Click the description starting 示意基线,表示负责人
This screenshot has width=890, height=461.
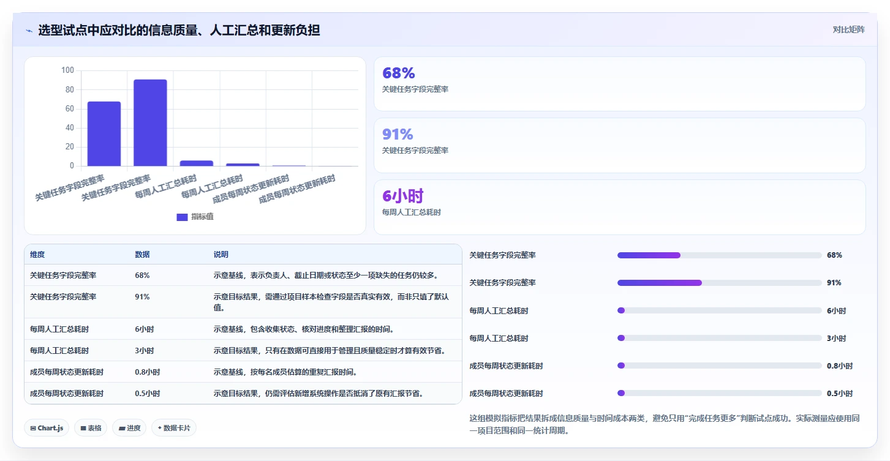pos(326,275)
